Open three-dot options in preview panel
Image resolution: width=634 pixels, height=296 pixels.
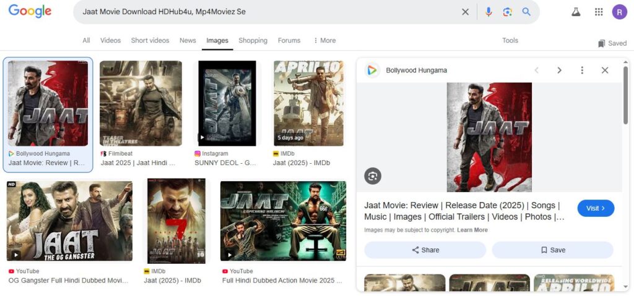click(582, 70)
